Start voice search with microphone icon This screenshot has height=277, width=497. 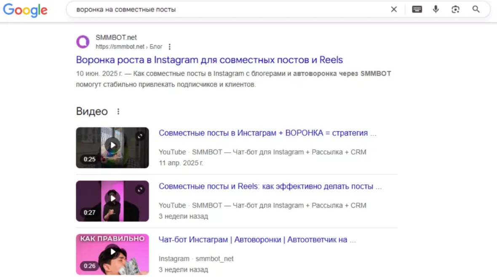[x=436, y=9]
